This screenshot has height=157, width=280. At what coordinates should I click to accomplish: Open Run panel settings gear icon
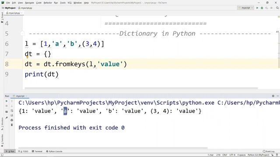(273, 96)
